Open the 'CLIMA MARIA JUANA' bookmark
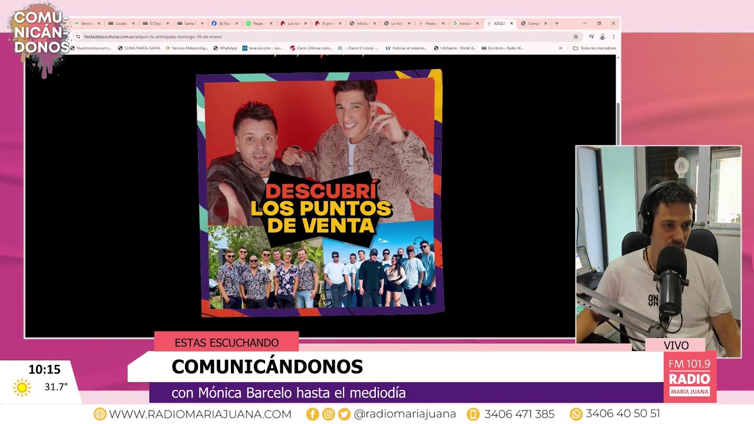The width and height of the screenshot is (754, 424). point(139,48)
